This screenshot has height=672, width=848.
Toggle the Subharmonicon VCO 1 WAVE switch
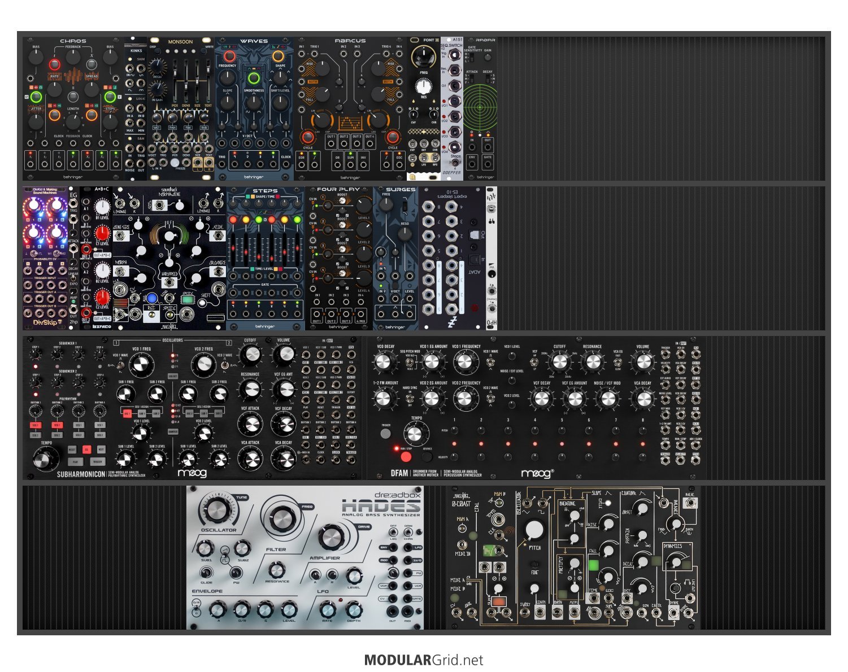pyautogui.click(x=120, y=365)
